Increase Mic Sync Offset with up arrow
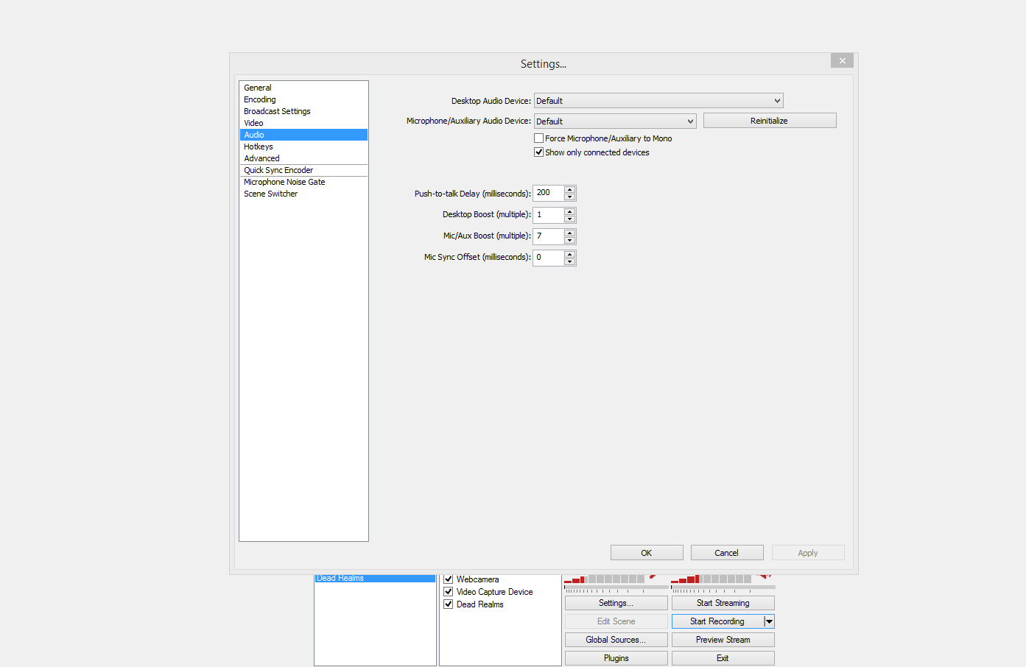This screenshot has height=667, width=1026. click(x=569, y=254)
